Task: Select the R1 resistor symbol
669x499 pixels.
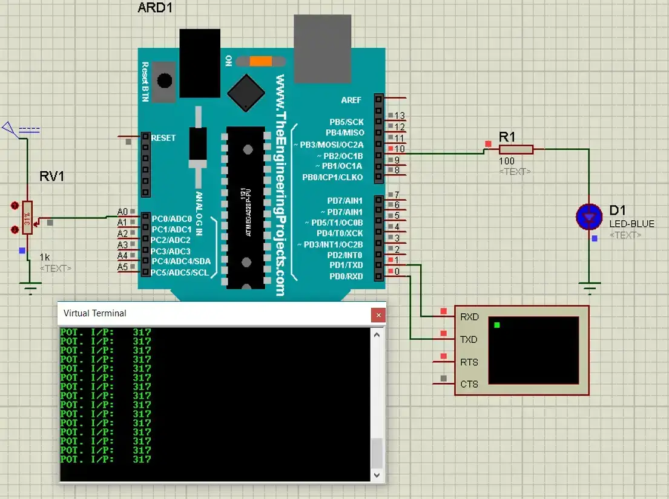Action: pos(516,149)
